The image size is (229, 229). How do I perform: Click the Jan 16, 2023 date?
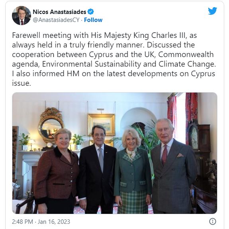point(54,222)
